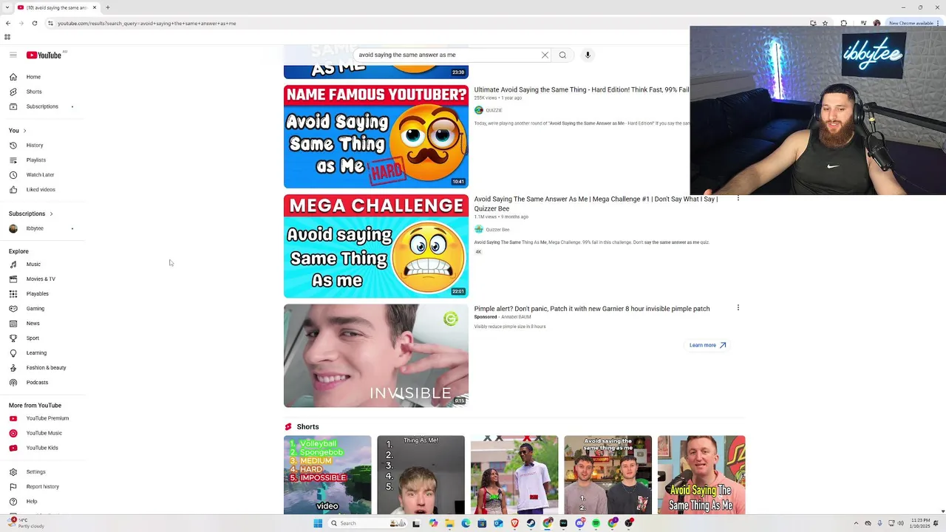Open News in Explore

point(33,323)
